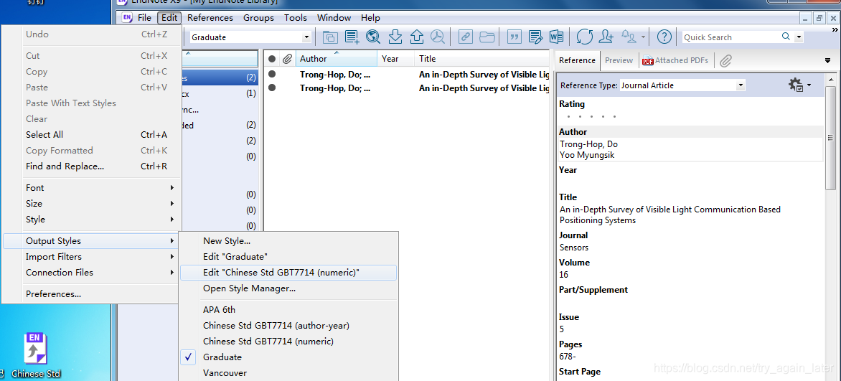
Task: Click the Open File folder icon
Action: coord(487,37)
